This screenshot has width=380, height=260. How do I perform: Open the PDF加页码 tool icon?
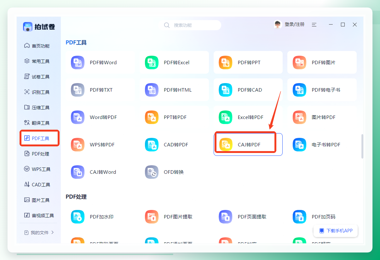point(299,217)
